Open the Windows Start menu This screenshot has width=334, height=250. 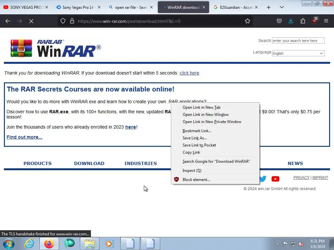coord(9,243)
